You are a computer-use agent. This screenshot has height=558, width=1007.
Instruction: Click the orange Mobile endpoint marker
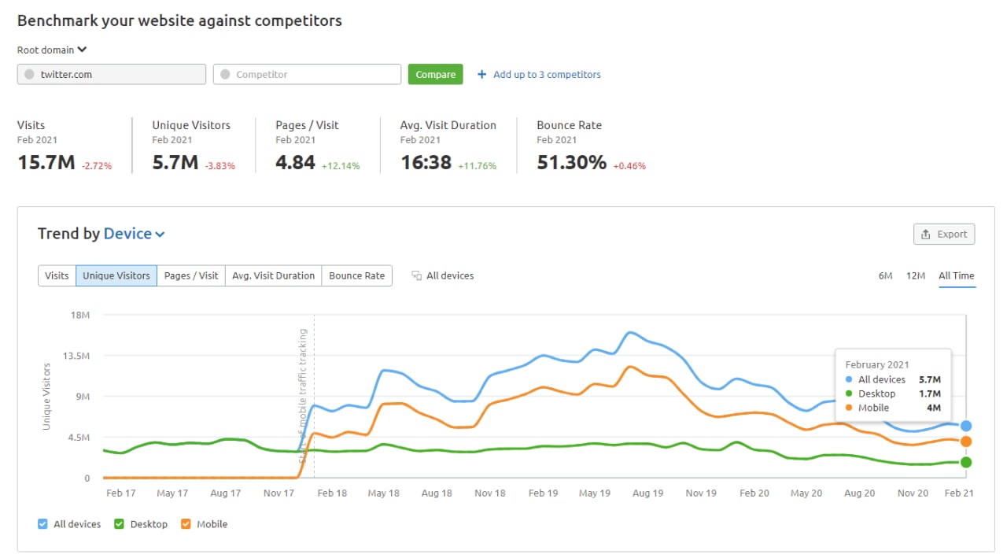coord(966,442)
